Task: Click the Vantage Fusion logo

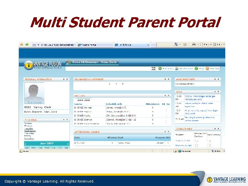Action: point(43,65)
